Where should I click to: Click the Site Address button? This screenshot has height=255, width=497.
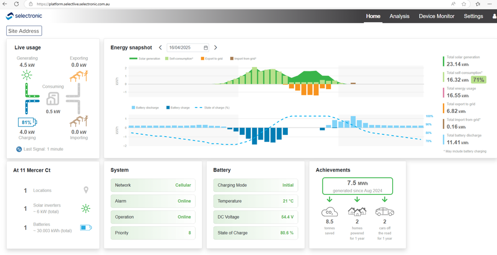pos(24,31)
